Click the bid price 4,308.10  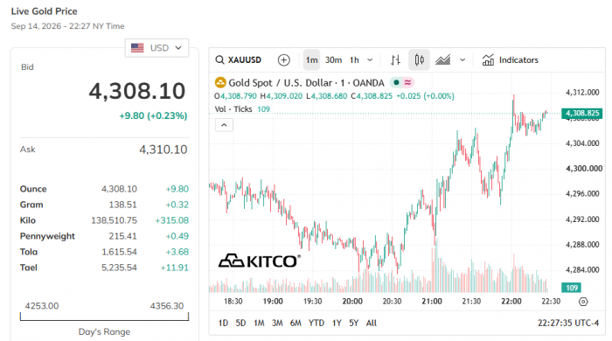click(137, 91)
